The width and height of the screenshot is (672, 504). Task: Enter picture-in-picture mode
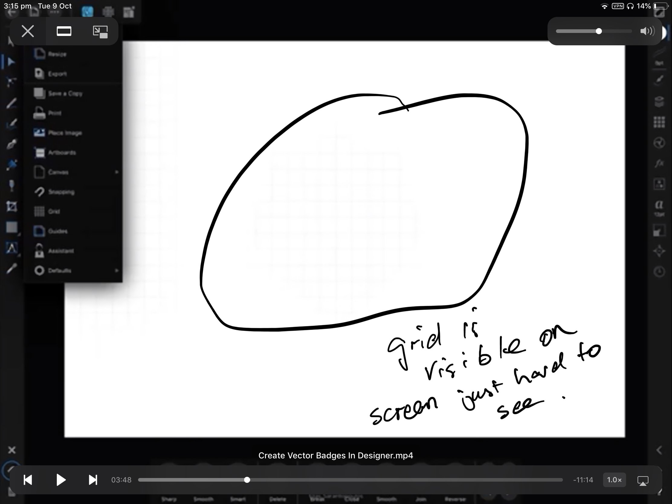point(100,32)
